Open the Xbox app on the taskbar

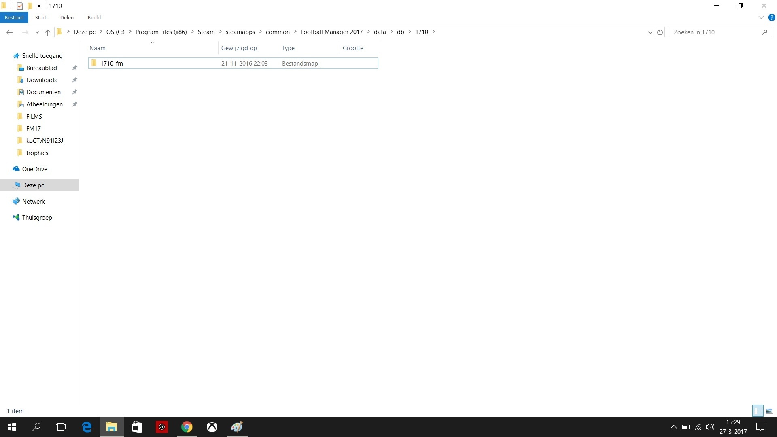[212, 427]
